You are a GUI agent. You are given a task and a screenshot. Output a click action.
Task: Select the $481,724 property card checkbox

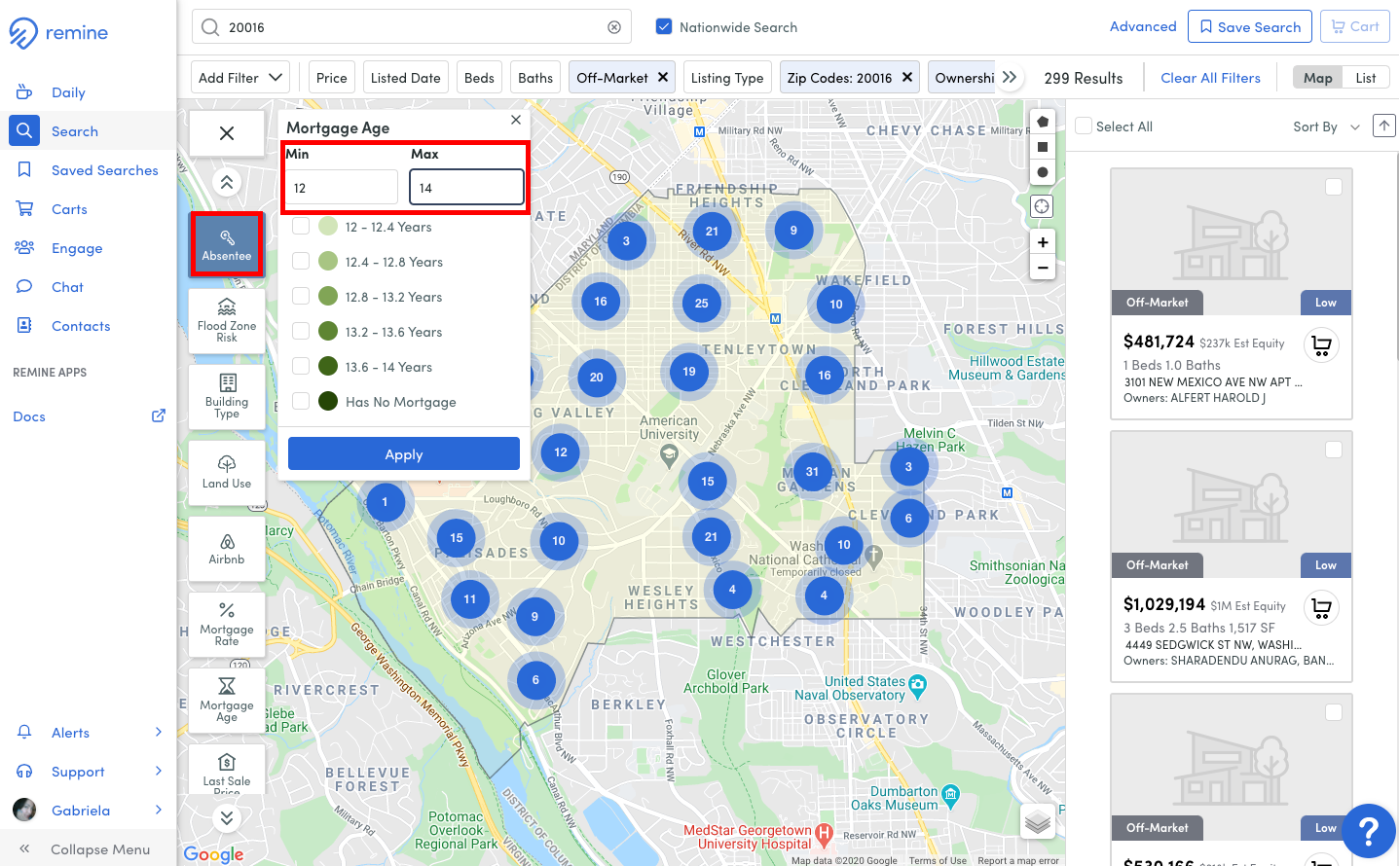(x=1334, y=187)
